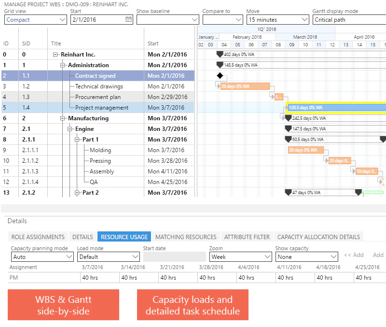The width and height of the screenshot is (386, 327).
Task: Open the Zoom Week dropdown
Action: click(x=240, y=257)
